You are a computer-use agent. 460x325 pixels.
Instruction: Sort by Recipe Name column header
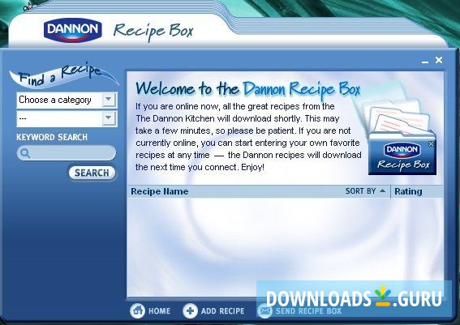160,191
